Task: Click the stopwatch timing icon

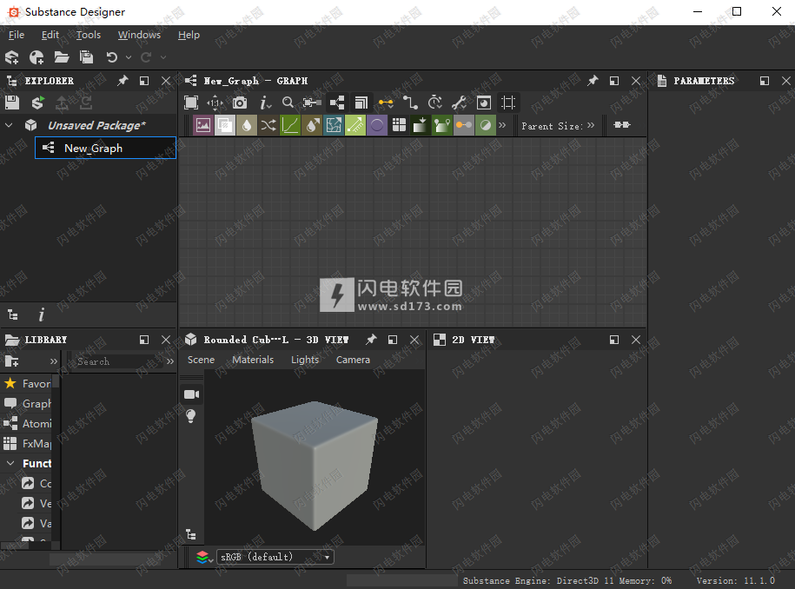Action: [x=434, y=103]
